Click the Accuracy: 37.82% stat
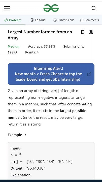Image resolution: width=102 pixels, height=182 pixels. pyautogui.click(x=42, y=47)
